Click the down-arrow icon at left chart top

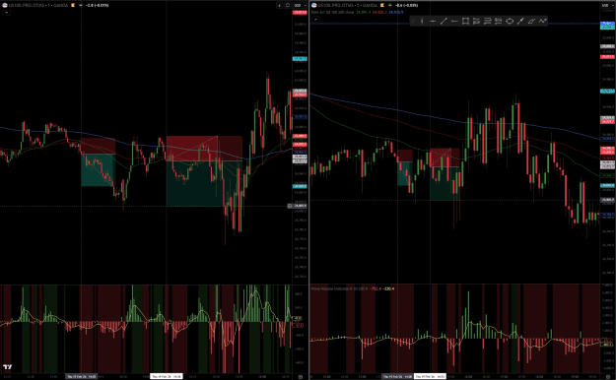point(279,5)
